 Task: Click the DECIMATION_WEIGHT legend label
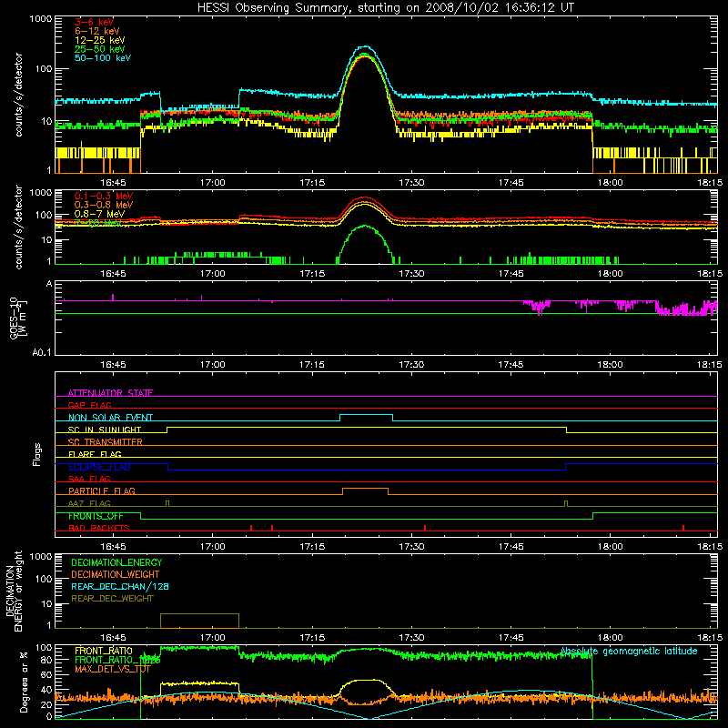pos(116,574)
